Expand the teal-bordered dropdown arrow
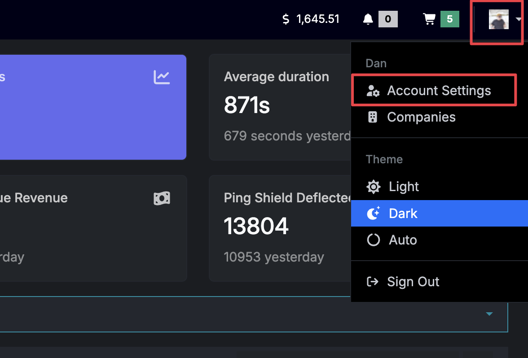This screenshot has height=358, width=528. (x=489, y=314)
